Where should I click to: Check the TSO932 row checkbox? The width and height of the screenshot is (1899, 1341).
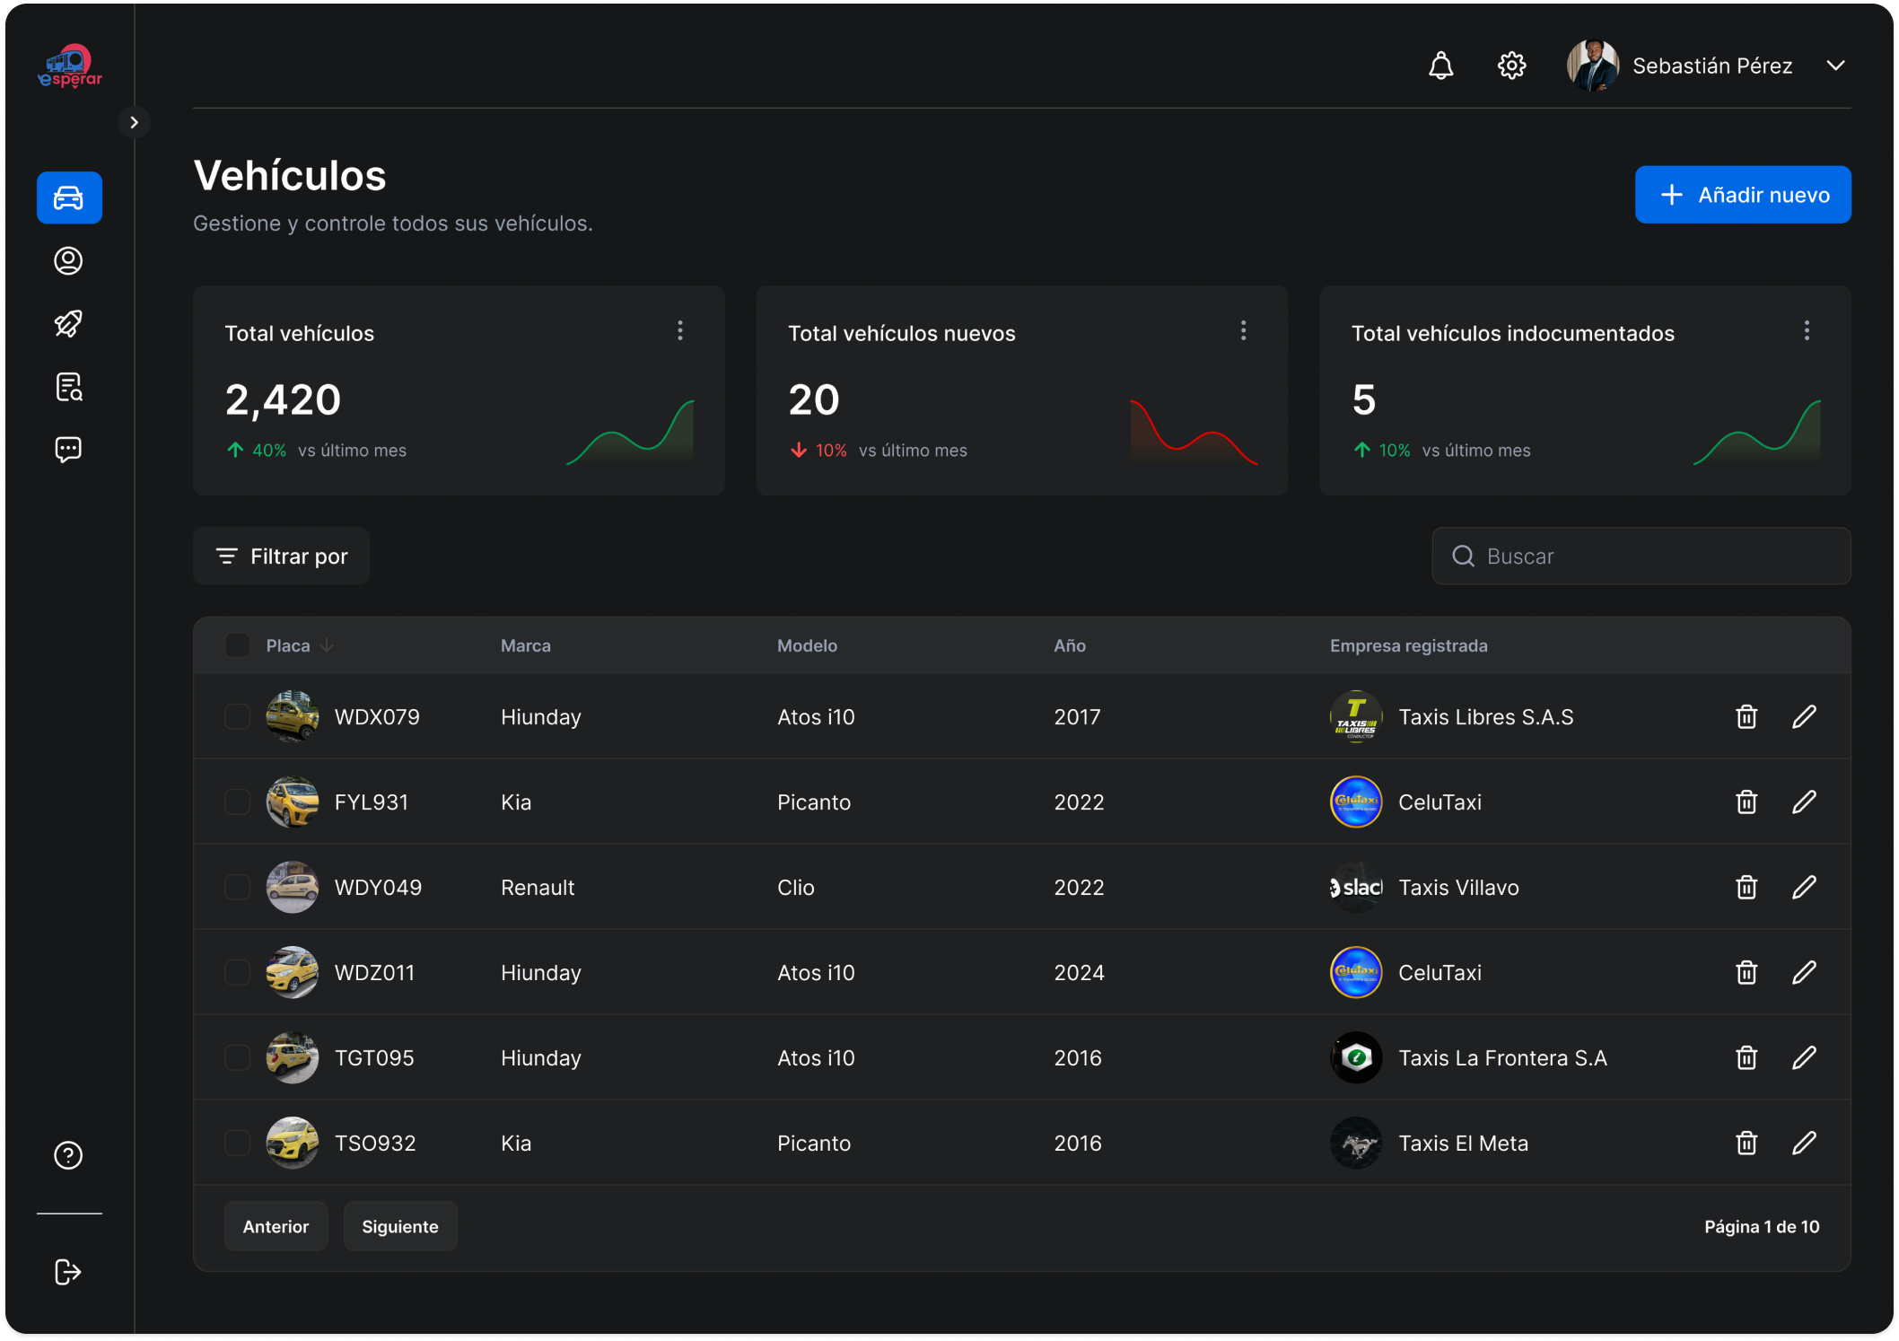[x=237, y=1143]
